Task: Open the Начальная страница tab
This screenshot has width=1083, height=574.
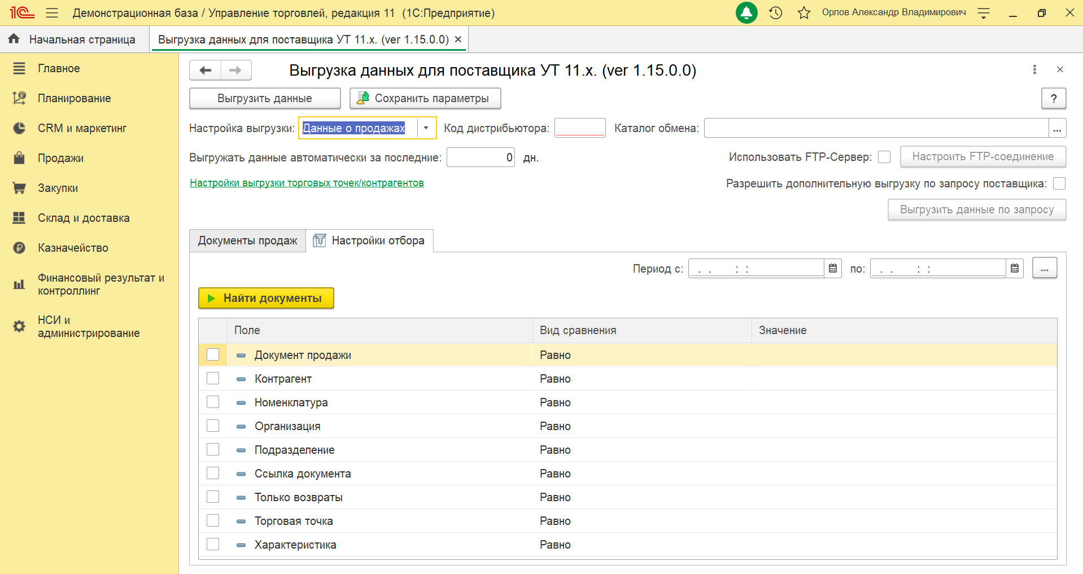Action: (x=75, y=40)
